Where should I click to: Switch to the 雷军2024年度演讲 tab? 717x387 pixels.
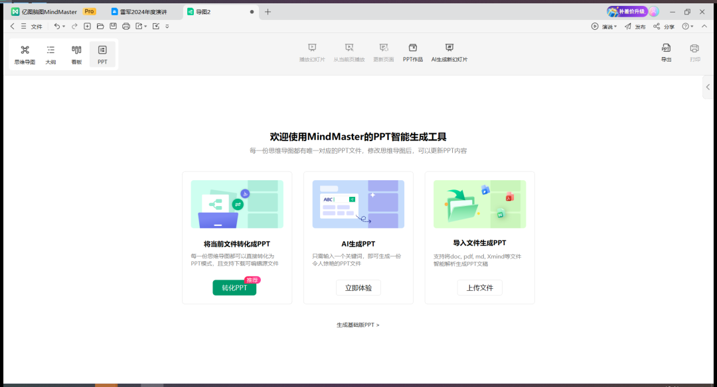143,12
